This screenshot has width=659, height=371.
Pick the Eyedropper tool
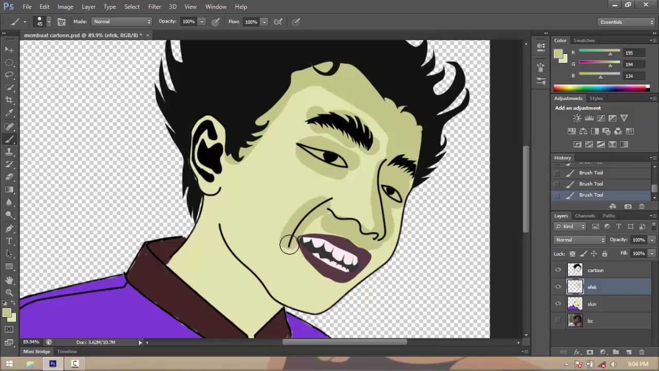click(x=9, y=112)
